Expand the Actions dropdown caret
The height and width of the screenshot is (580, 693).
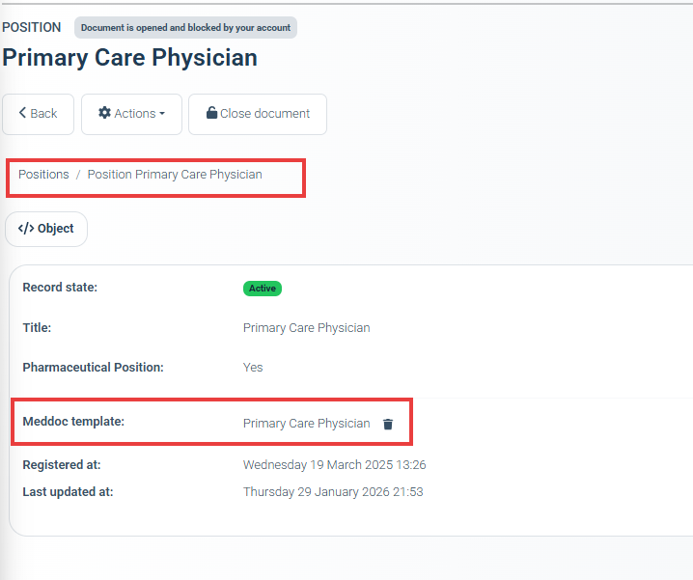(x=162, y=114)
